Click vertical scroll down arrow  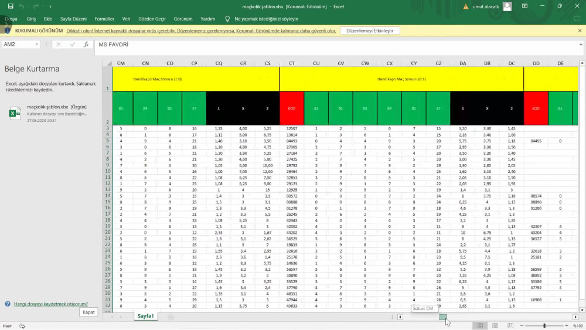tap(582, 310)
